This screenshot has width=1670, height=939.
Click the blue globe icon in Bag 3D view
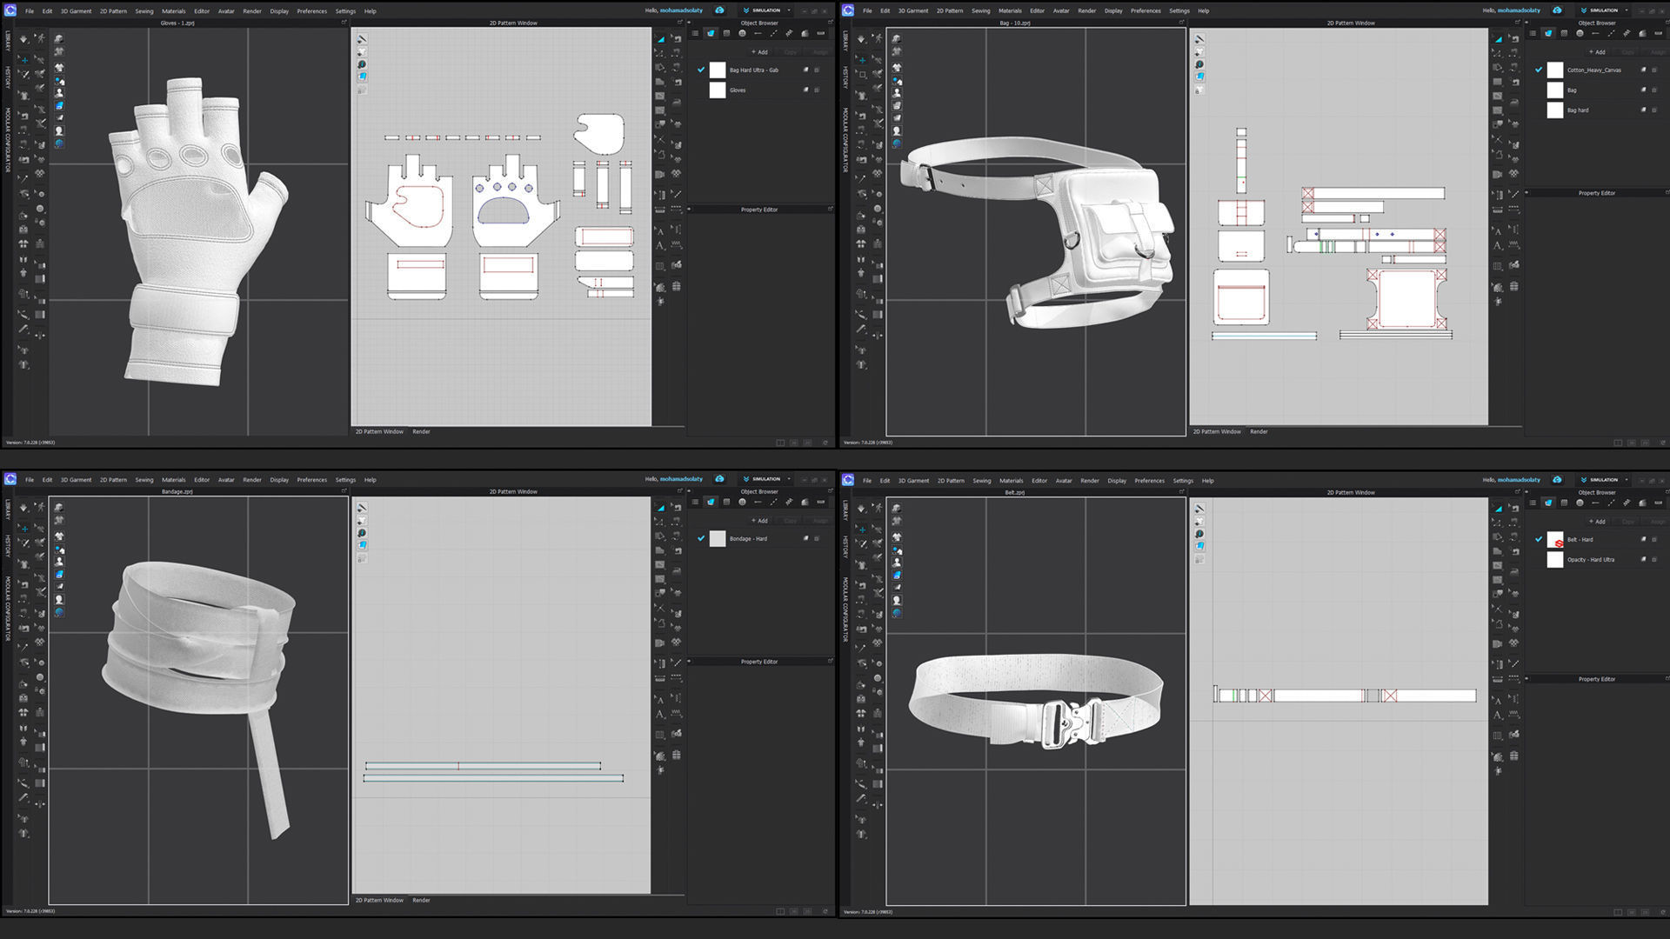pyautogui.click(x=897, y=143)
